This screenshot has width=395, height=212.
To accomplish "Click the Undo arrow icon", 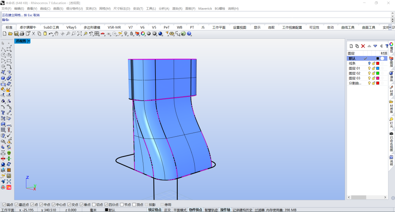I will (x=51, y=34).
